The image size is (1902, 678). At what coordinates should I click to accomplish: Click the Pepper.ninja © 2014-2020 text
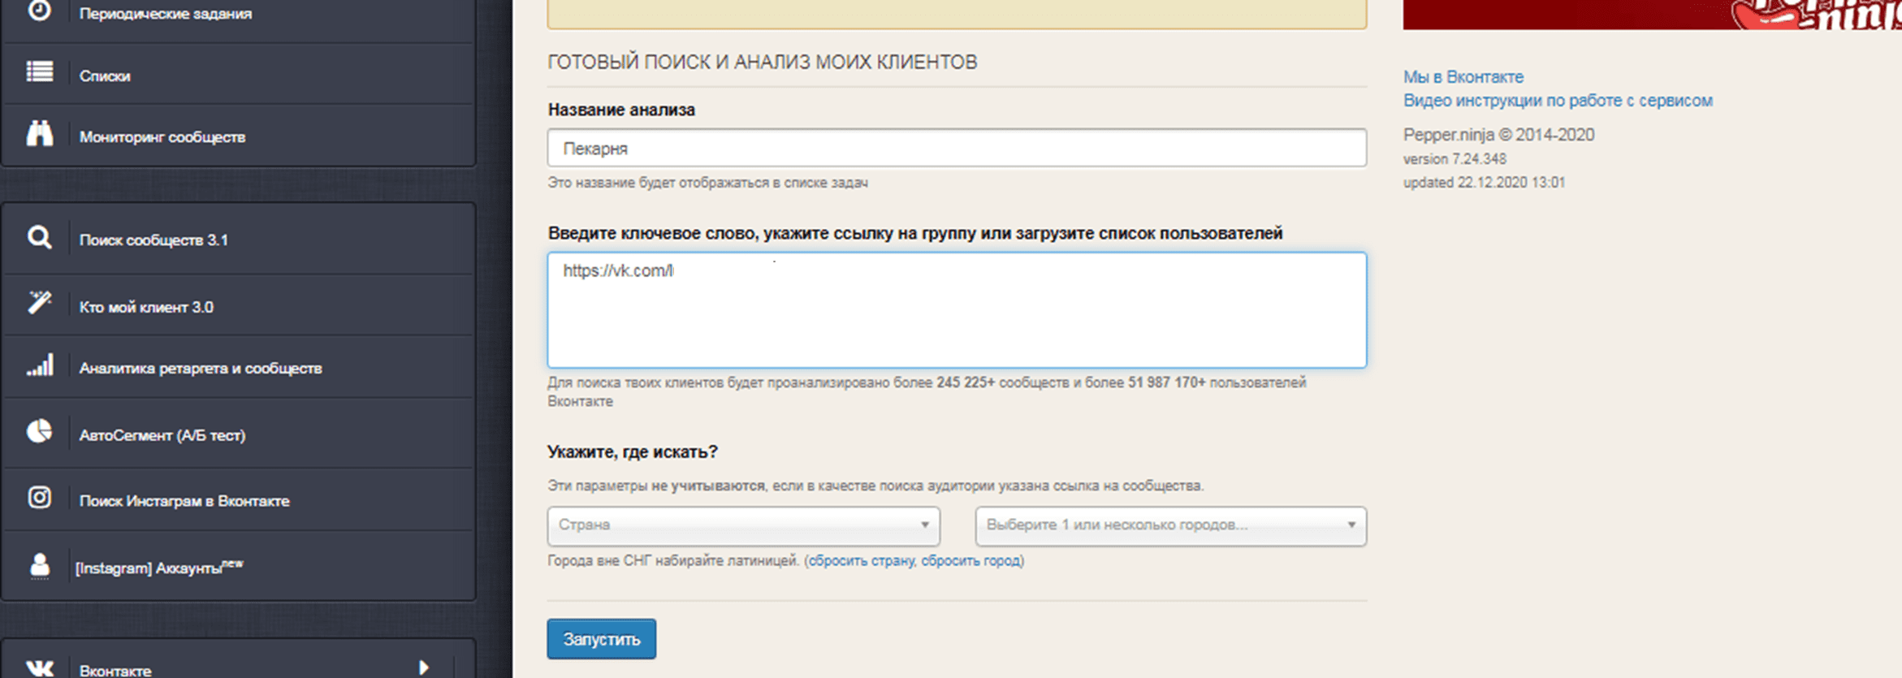[x=1498, y=135]
